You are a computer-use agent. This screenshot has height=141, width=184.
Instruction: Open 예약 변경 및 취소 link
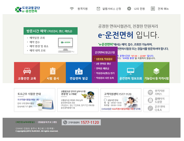39,46
